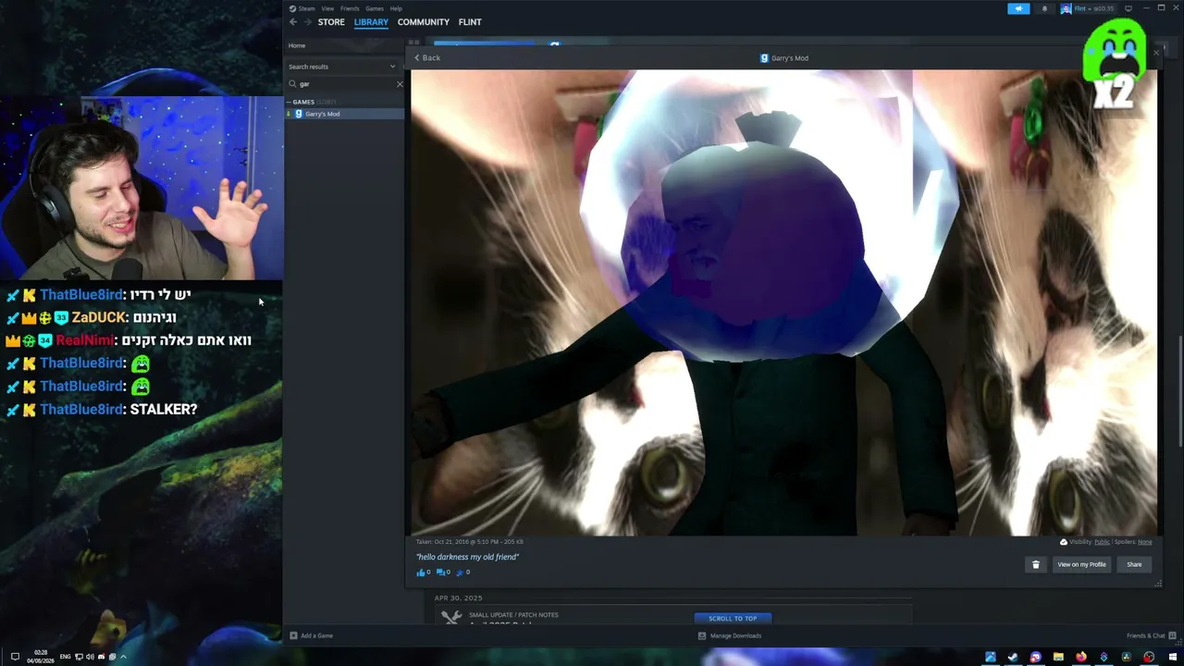Clear the library search text
1184x666 pixels.
tap(400, 84)
